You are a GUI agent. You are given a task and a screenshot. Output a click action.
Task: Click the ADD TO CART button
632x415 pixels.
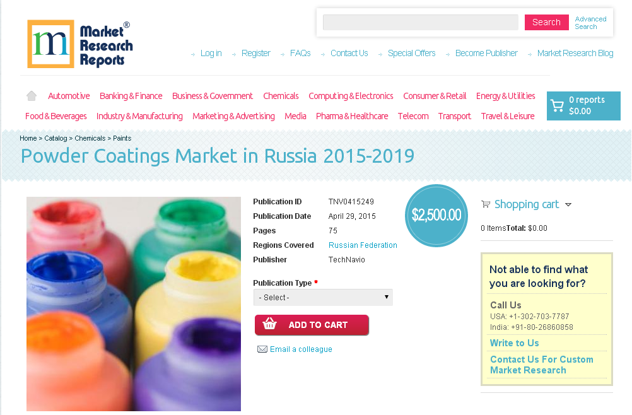[312, 324]
